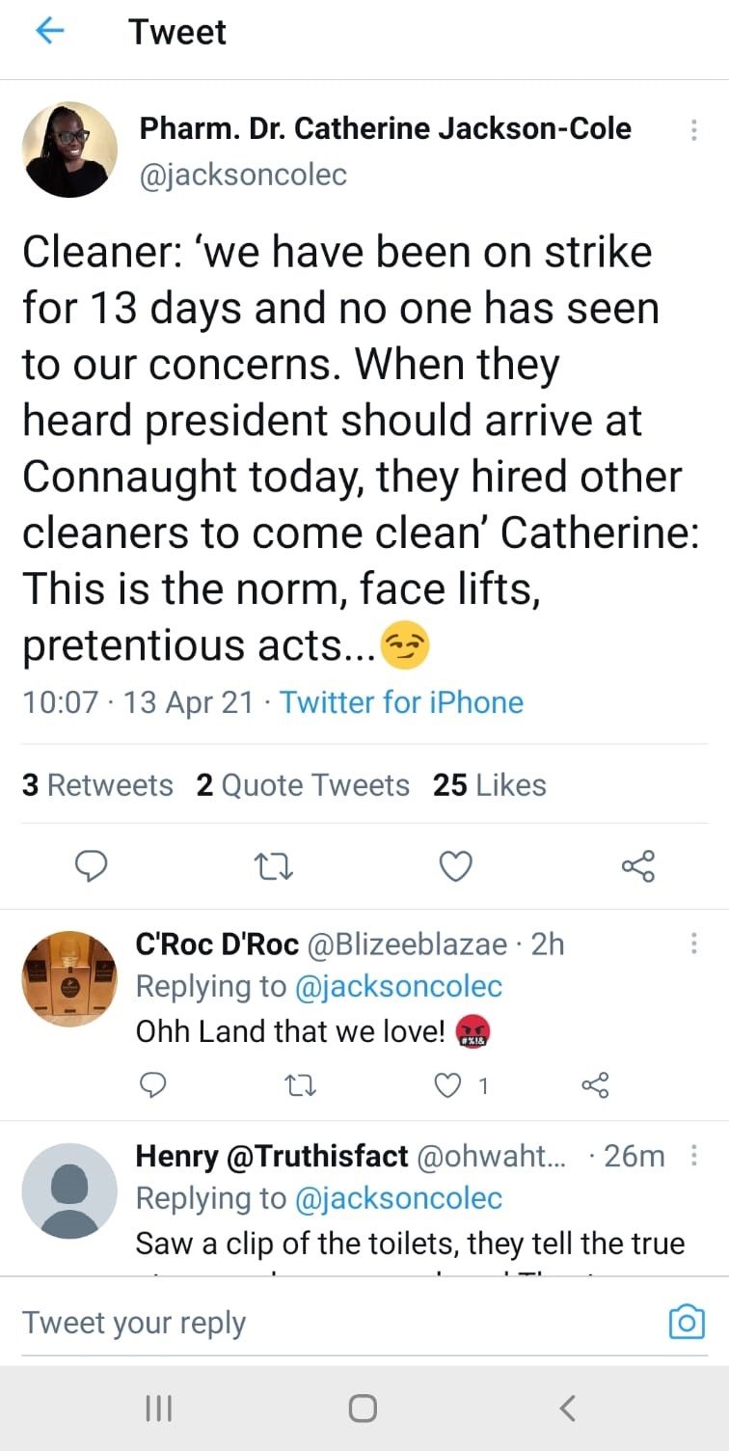Like the main tweet
The width and height of the screenshot is (729, 1451).
[455, 866]
